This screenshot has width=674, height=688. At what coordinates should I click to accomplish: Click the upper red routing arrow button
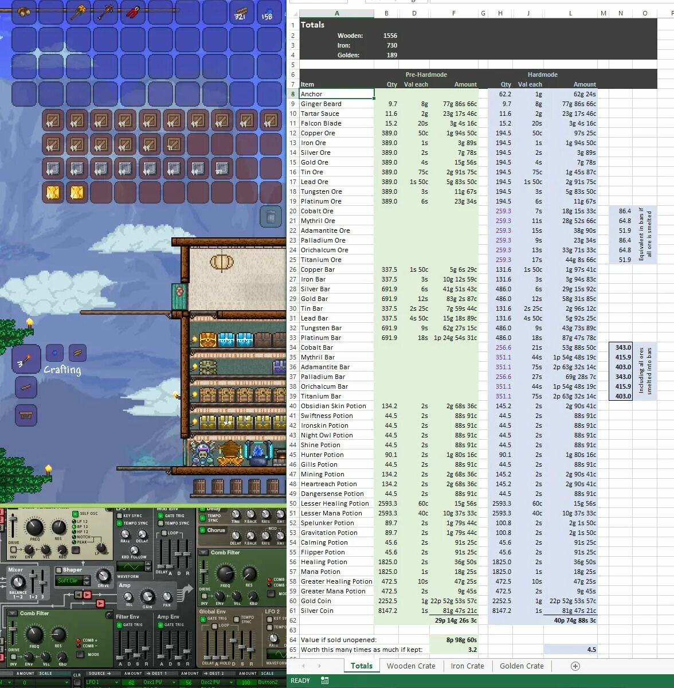pyautogui.click(x=87, y=595)
